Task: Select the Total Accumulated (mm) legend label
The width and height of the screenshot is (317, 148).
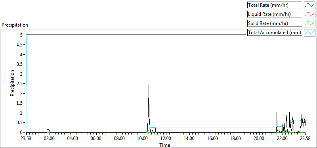Action: coord(275,33)
